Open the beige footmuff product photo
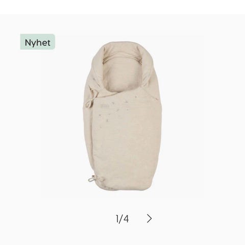Viewport: 245px width, 245px height. pyautogui.click(x=122, y=116)
